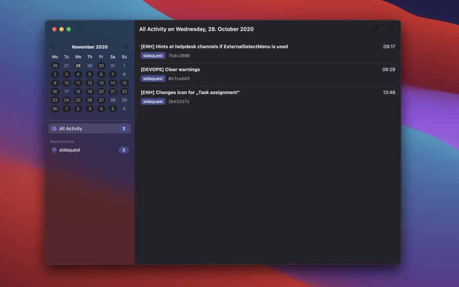The height and width of the screenshot is (287, 459).
Task: Select the sidequest repository row
Action: [x=90, y=150]
